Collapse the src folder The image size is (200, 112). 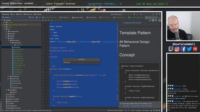(4, 29)
